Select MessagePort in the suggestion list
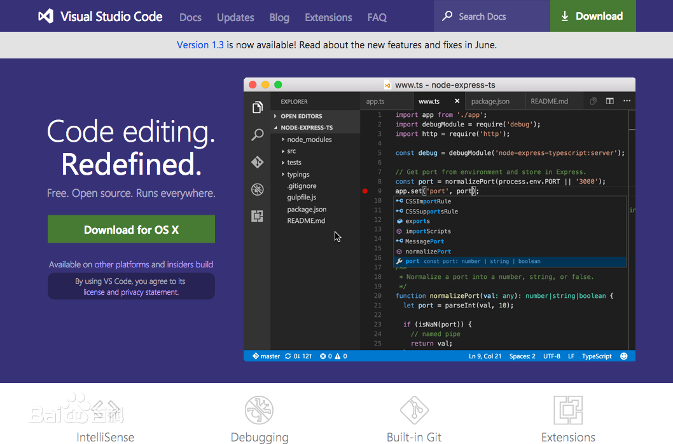 pos(510,241)
